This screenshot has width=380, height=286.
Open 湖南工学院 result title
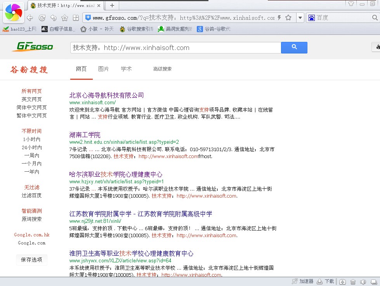pyautogui.click(x=85, y=135)
